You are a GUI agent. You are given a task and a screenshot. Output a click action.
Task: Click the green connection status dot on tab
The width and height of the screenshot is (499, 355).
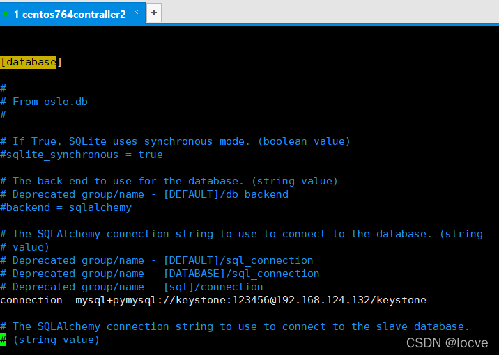click(6, 14)
